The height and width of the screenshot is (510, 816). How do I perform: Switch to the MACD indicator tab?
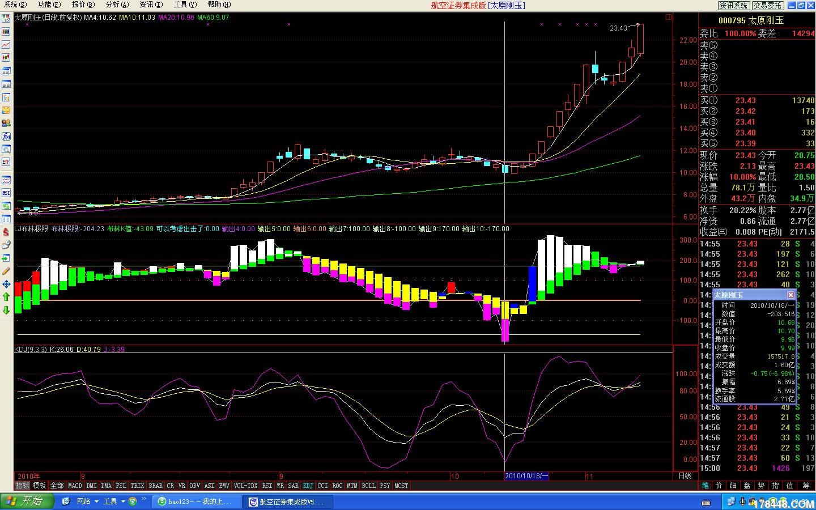pos(75,486)
